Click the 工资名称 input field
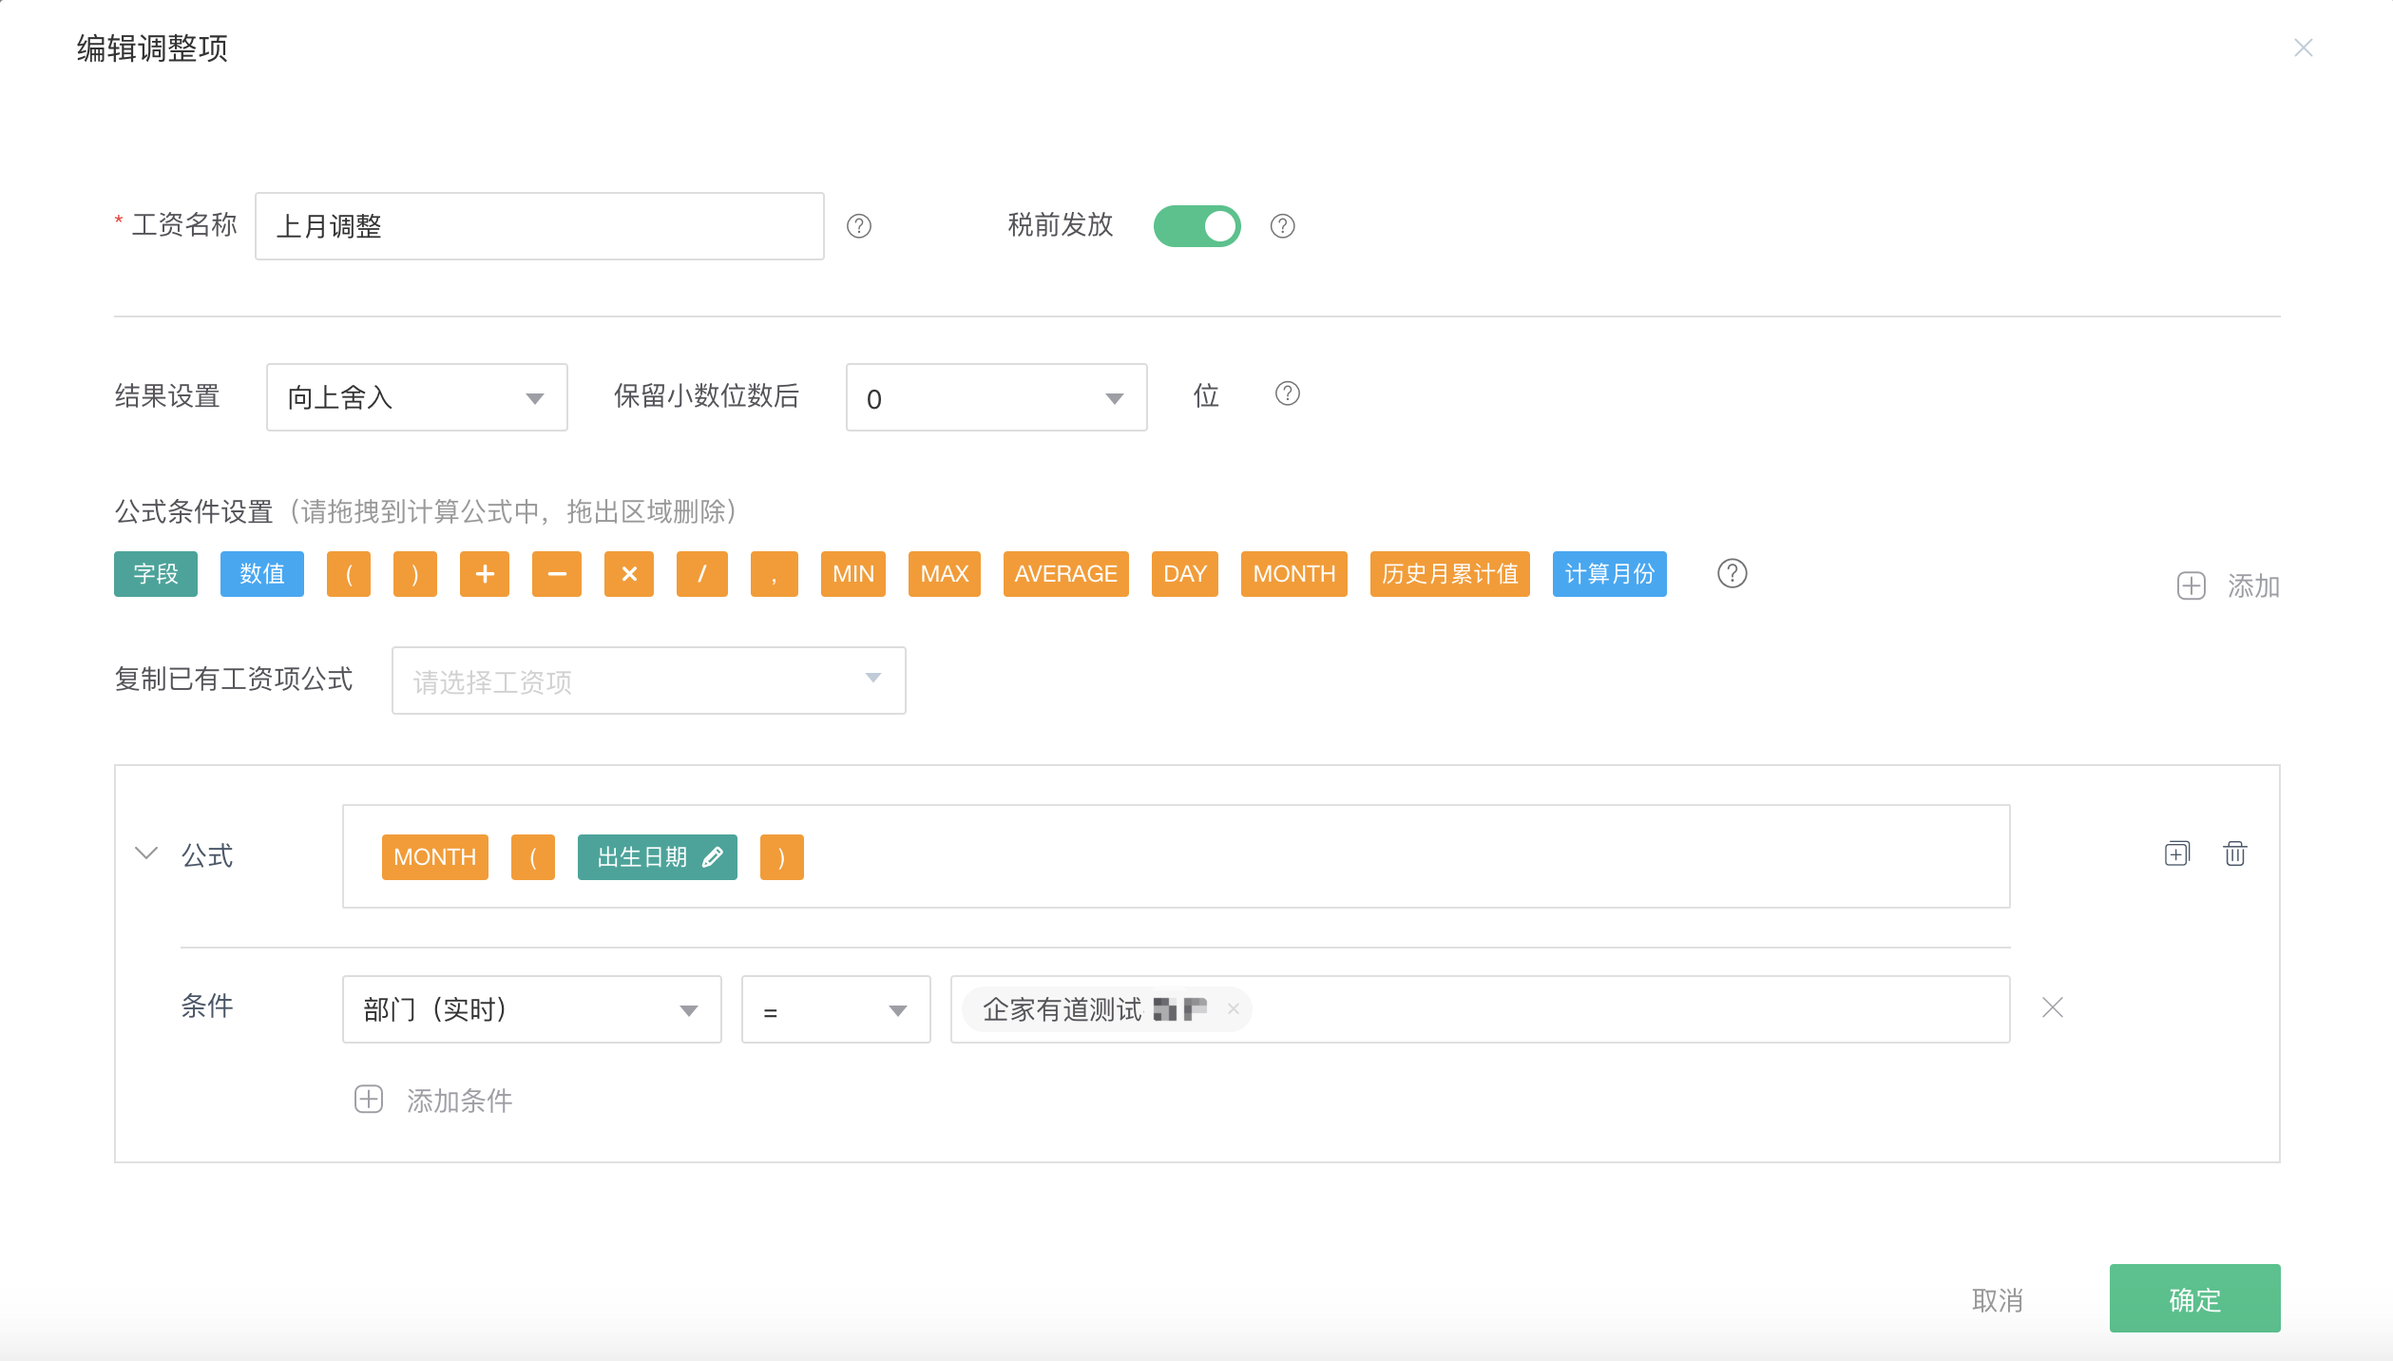 click(x=539, y=226)
